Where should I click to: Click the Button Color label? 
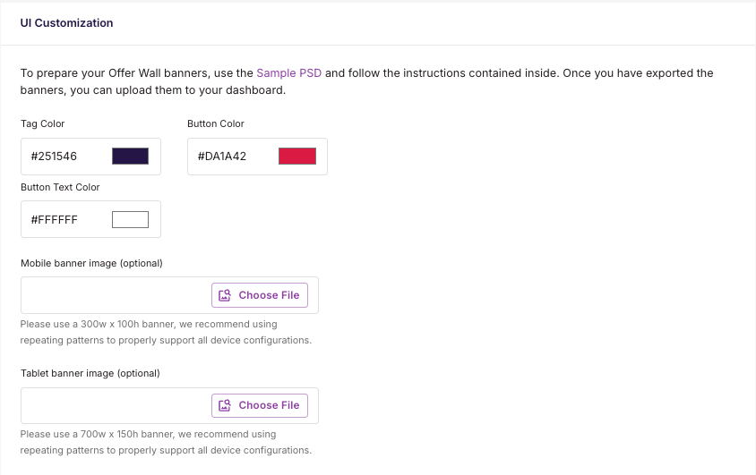click(x=216, y=123)
